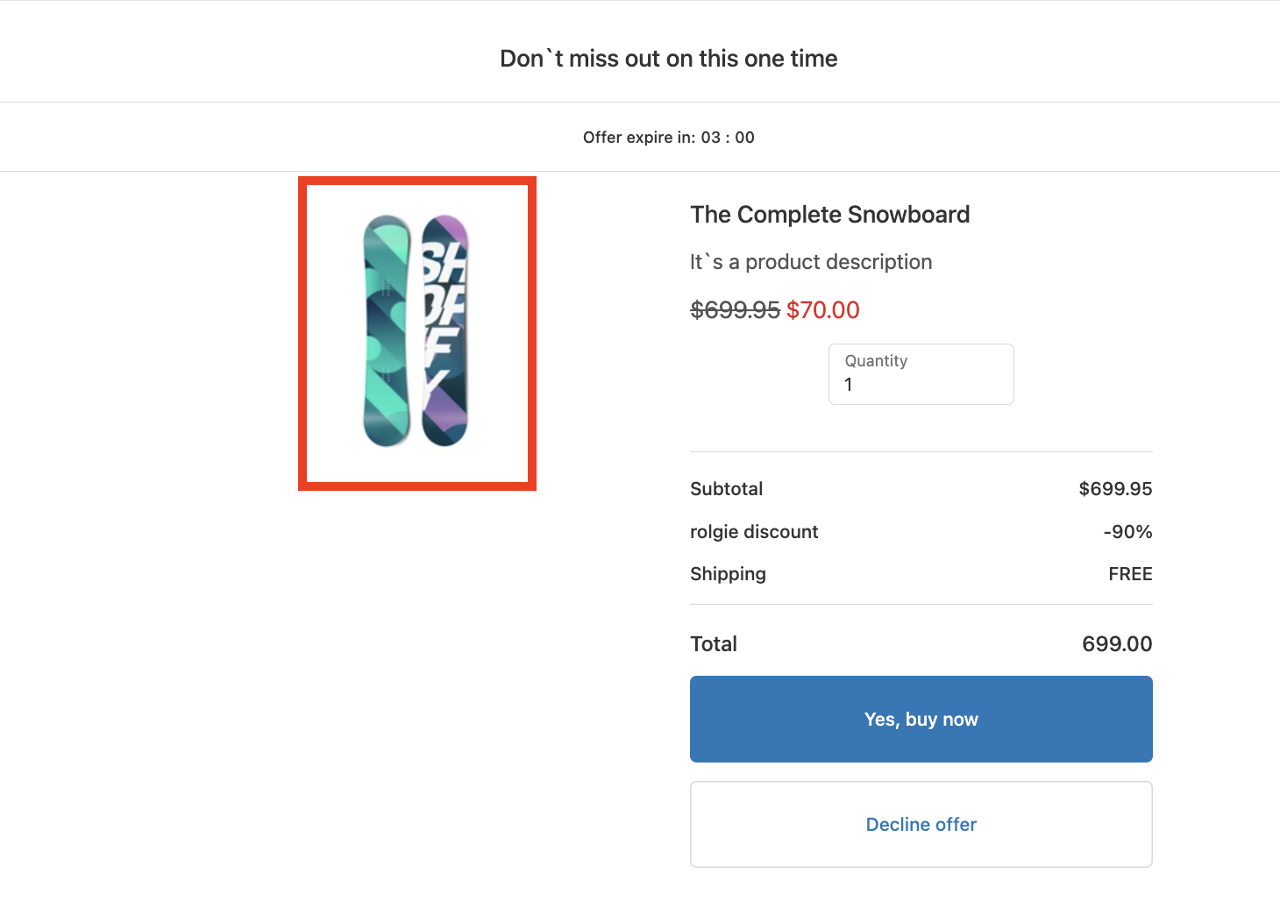Click the red $70.00 sale price
Viewport: 1280px width, 901px height.
822,310
